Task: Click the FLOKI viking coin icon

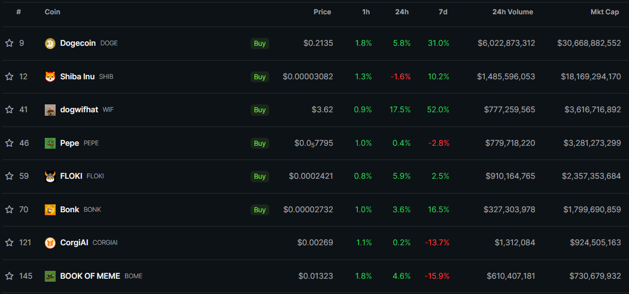Action: point(50,176)
